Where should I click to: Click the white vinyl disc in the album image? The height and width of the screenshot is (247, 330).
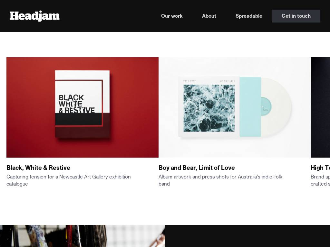(x=276, y=107)
